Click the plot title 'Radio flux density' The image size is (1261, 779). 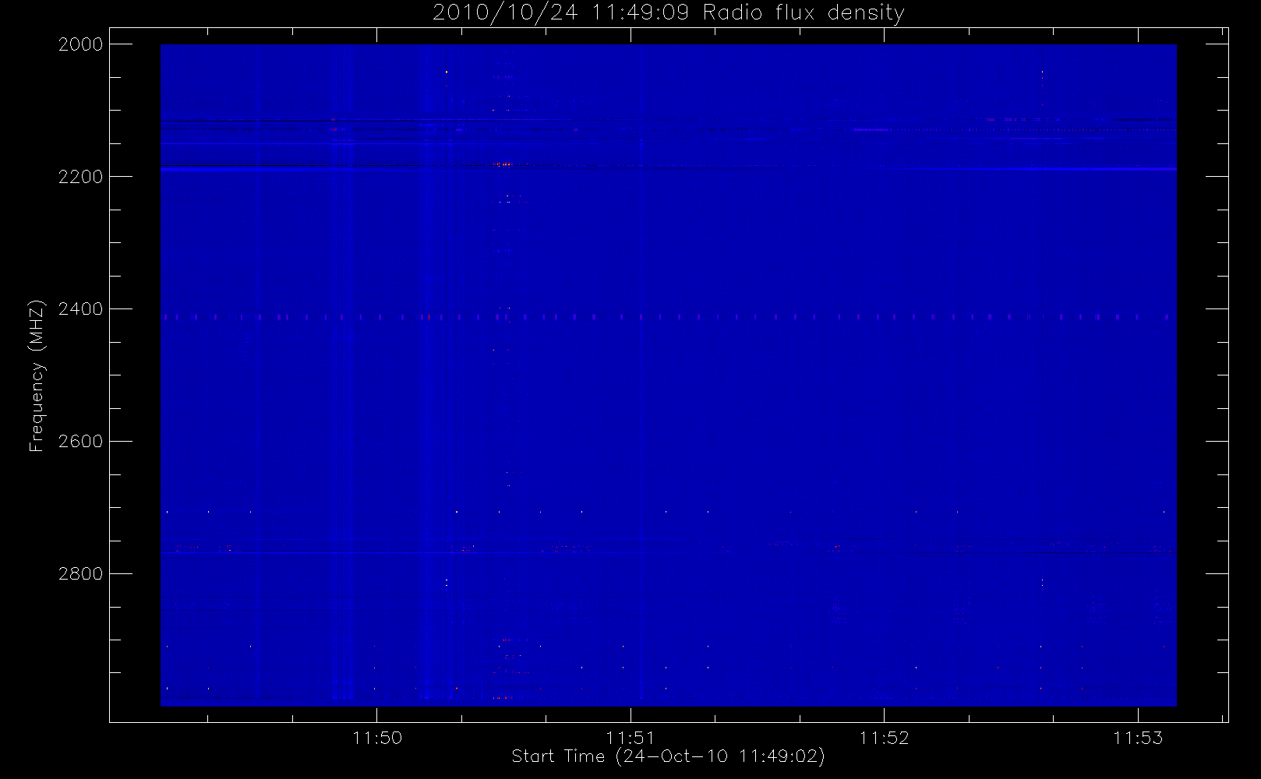[804, 13]
